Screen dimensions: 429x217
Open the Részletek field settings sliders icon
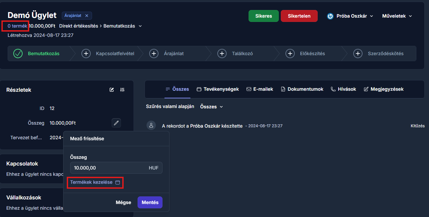[123, 90]
